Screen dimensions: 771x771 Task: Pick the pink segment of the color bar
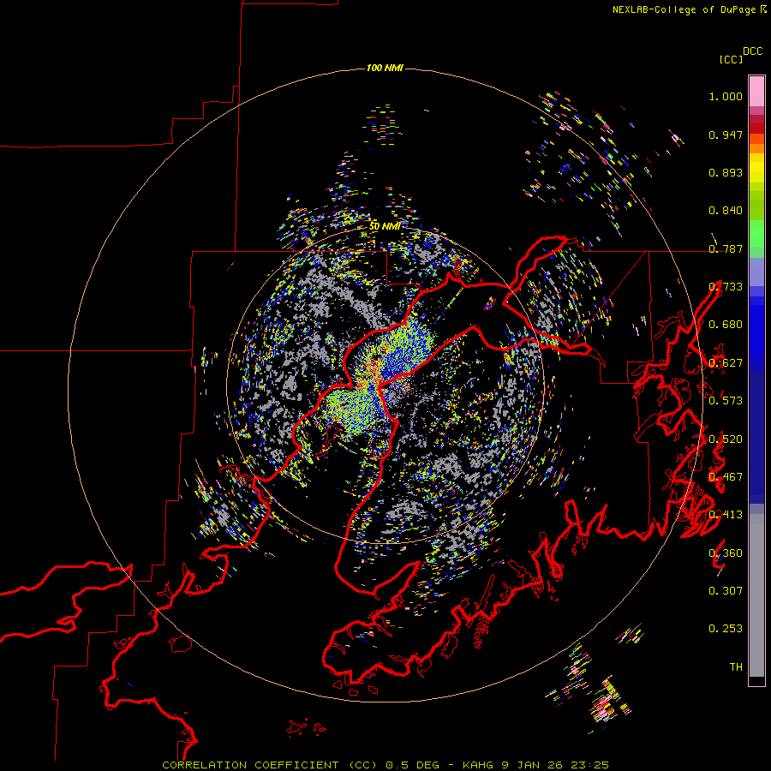click(x=756, y=91)
